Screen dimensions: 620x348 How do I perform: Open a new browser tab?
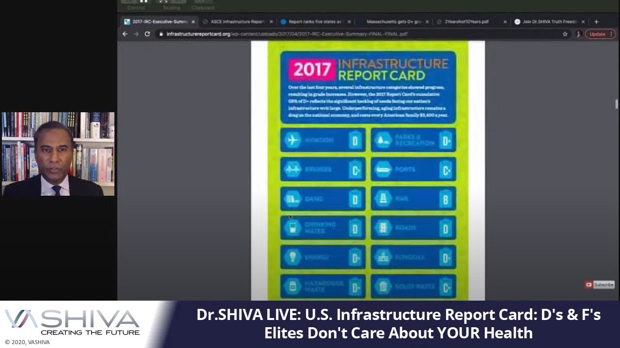click(x=596, y=22)
